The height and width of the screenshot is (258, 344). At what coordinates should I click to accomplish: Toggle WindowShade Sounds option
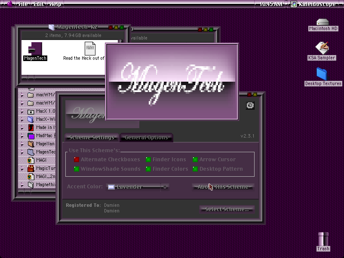click(107, 169)
